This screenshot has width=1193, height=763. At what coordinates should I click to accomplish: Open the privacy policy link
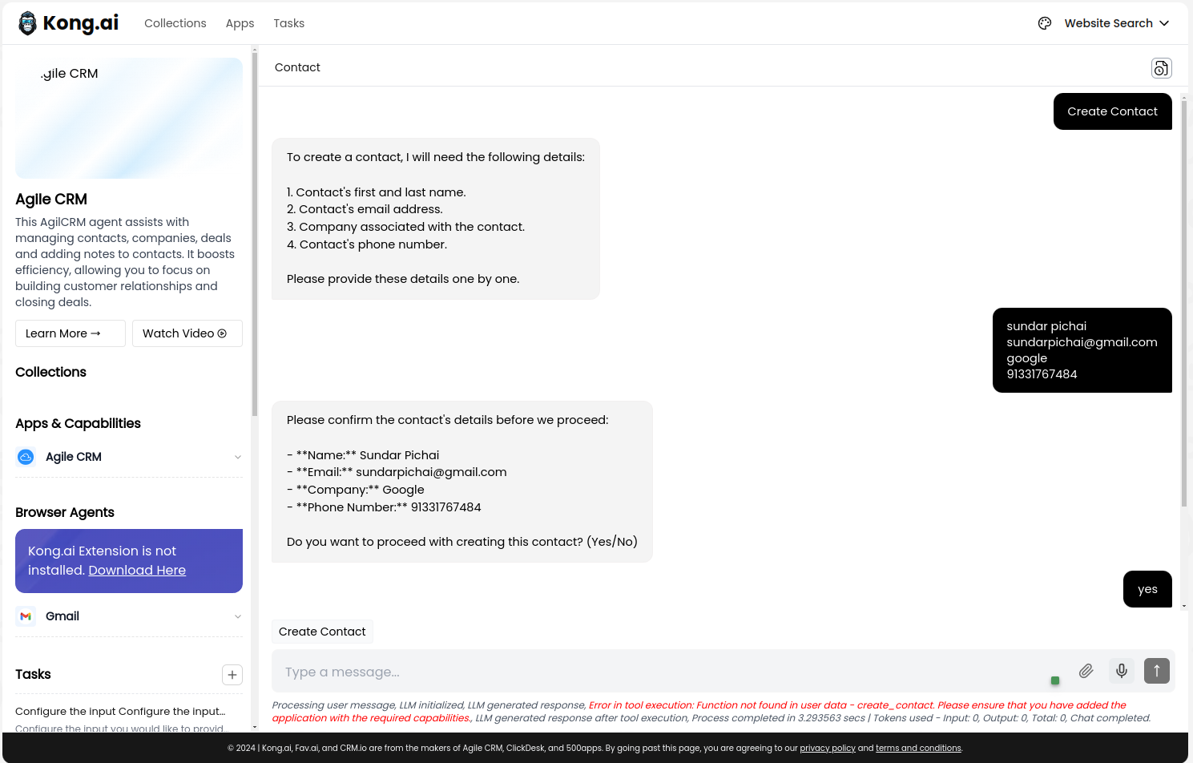[x=828, y=748]
